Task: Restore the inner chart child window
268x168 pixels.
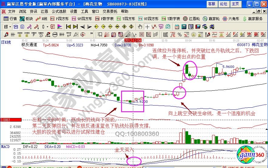Action: pyautogui.click(x=259, y=12)
